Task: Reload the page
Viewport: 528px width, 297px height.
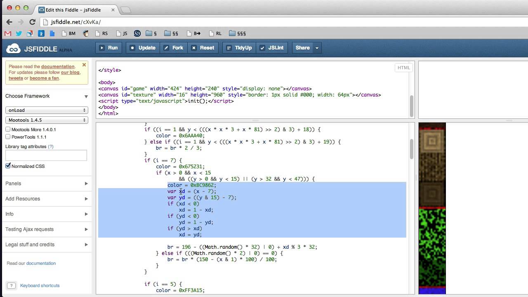Action: (x=32, y=22)
